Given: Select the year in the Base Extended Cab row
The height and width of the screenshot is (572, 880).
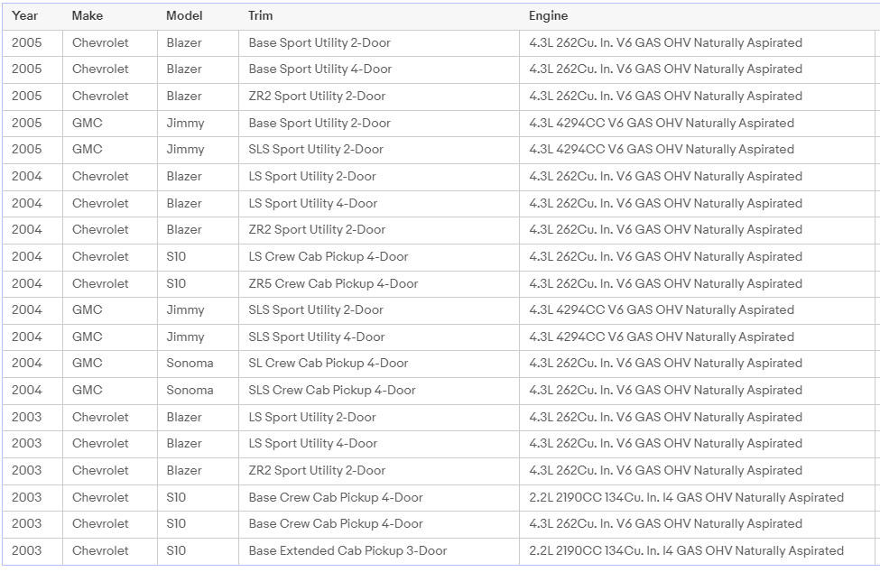Looking at the screenshot, I should point(27,550).
